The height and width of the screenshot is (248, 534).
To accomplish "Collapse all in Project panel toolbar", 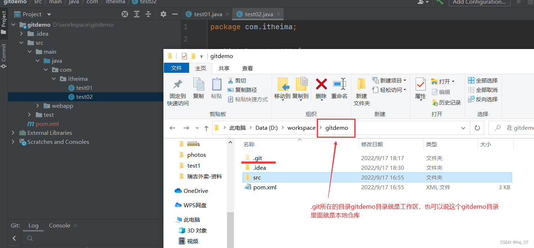I will click(148, 14).
